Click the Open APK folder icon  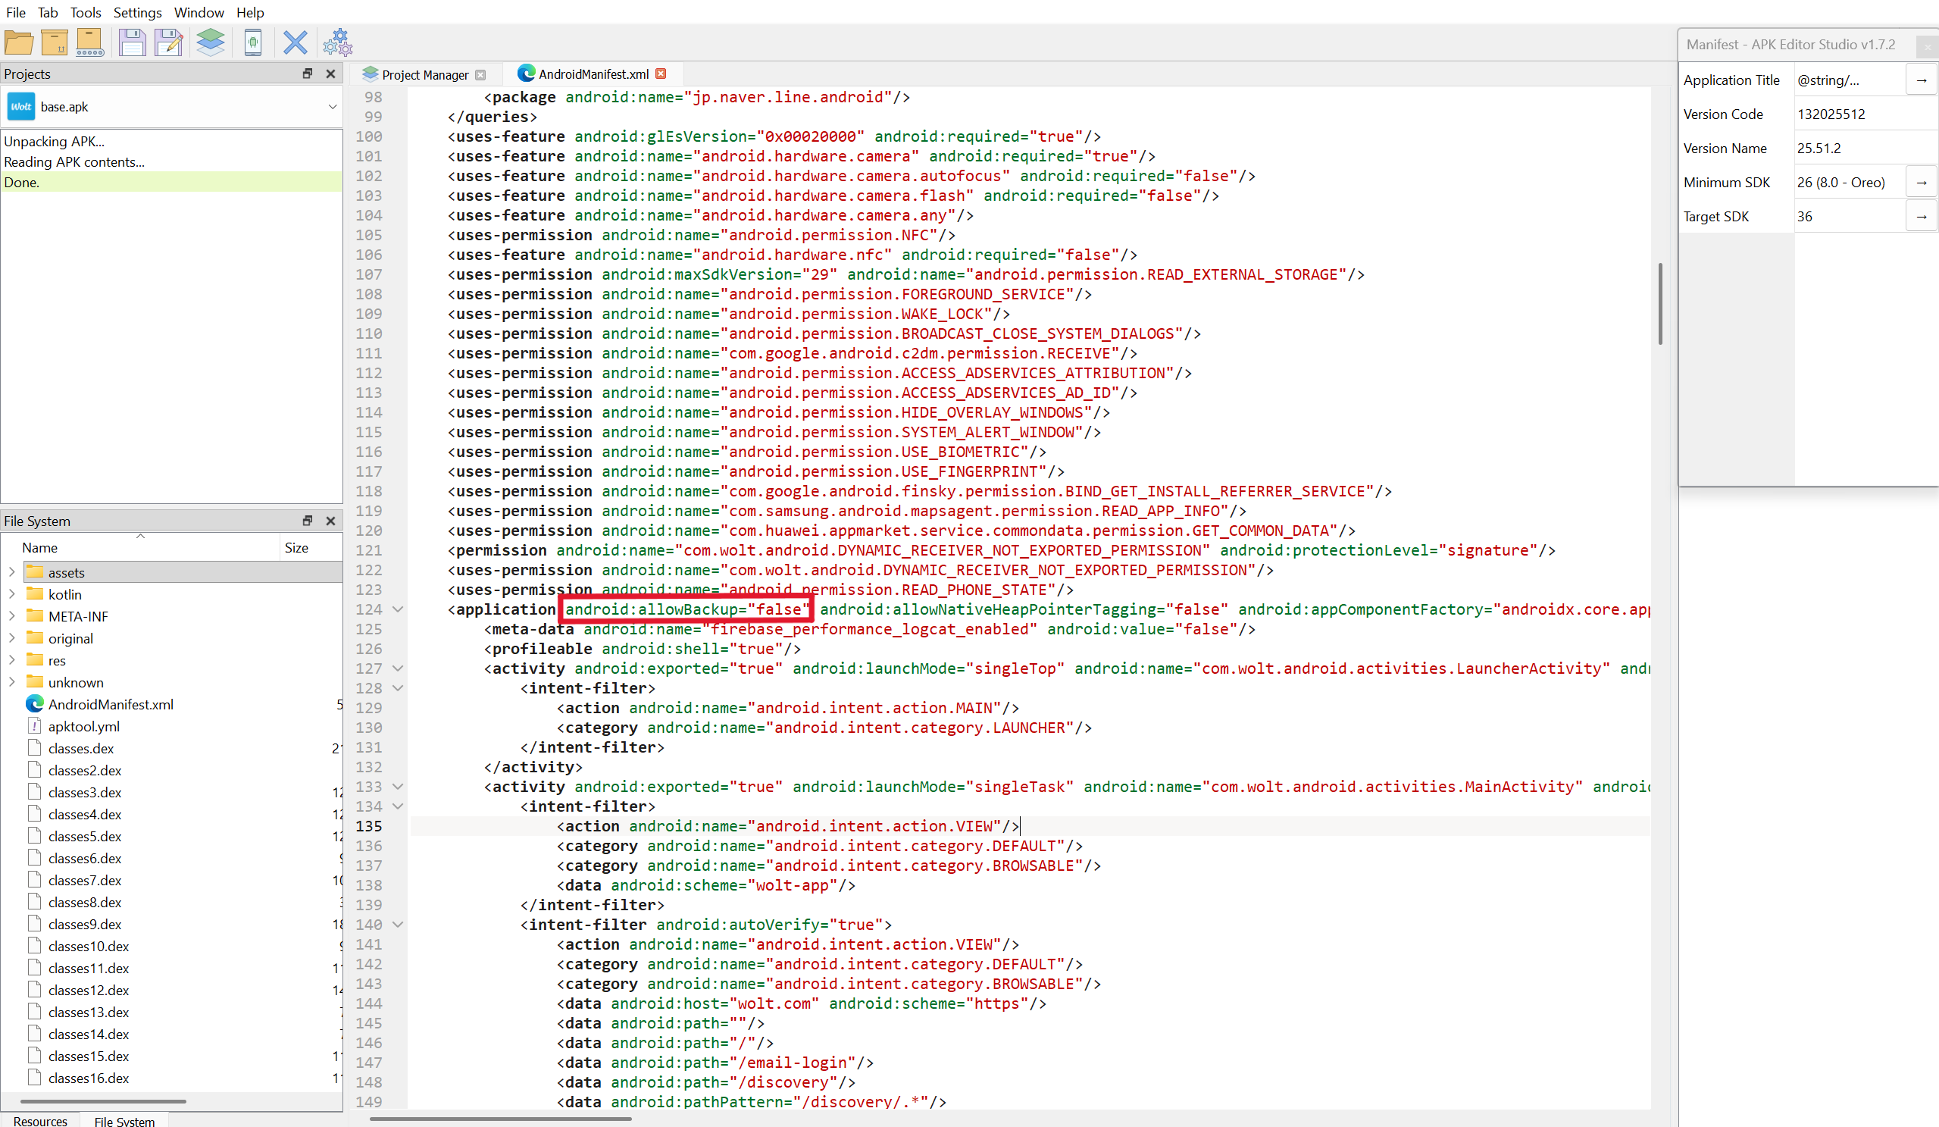18,42
